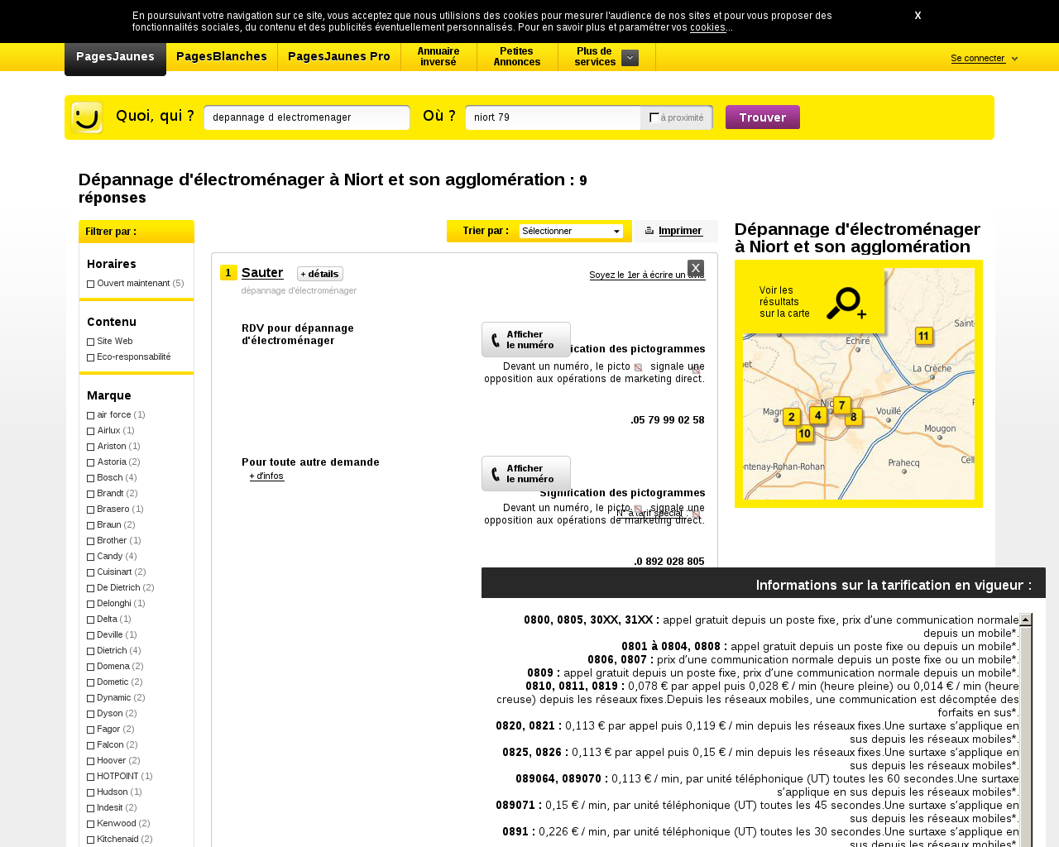Click the magnifier icon on map preview
This screenshot has height=847, width=1059.
[846, 304]
